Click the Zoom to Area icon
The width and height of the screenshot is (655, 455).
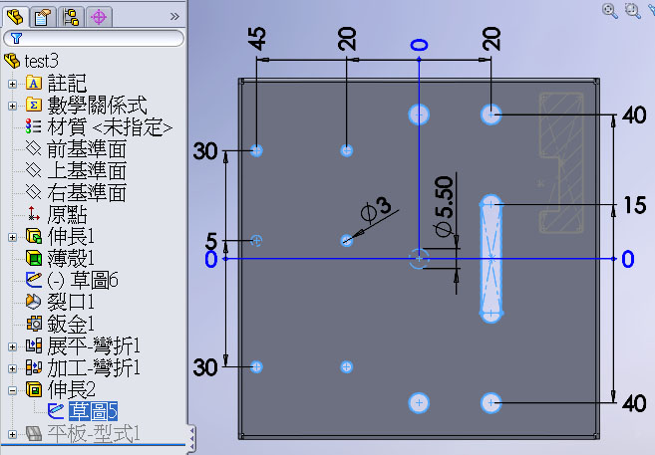tap(633, 11)
